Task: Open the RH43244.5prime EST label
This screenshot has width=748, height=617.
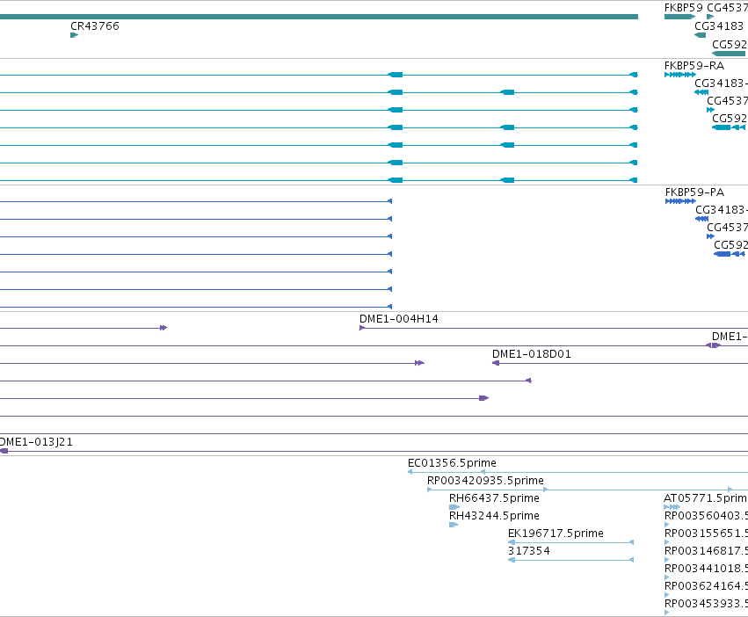Action: [494, 515]
